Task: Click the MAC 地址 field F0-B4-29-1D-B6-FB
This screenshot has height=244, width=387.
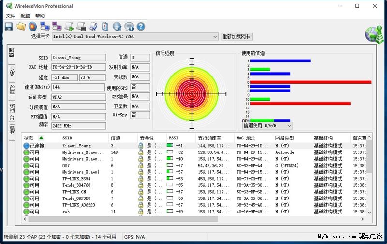Action: tap(79, 67)
